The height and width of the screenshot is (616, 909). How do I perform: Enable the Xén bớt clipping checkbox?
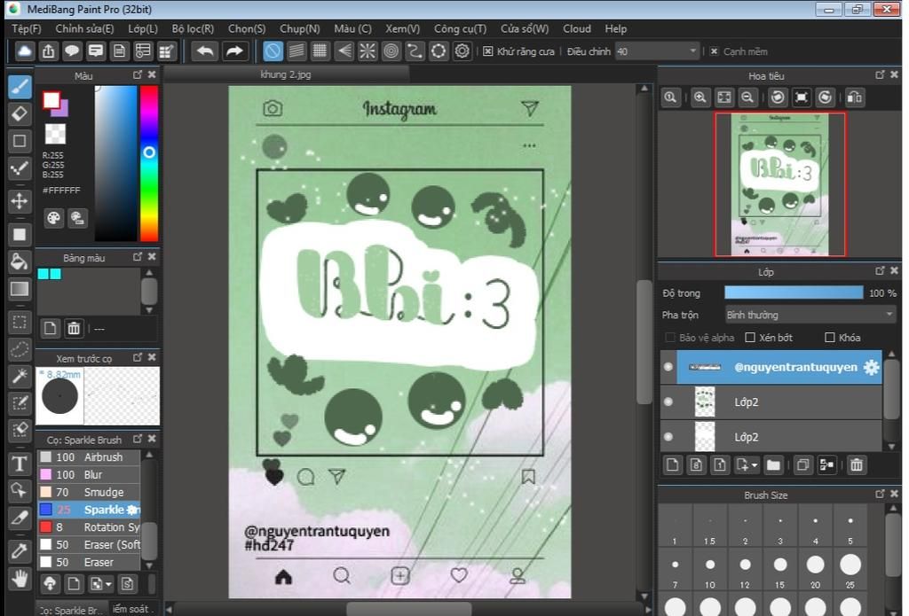(750, 338)
